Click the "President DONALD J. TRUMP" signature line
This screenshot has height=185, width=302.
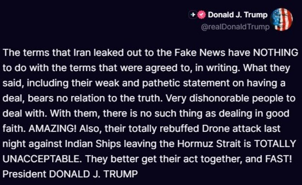[70, 174]
